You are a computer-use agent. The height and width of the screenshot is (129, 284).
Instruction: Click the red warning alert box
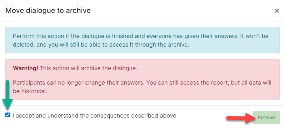tap(143, 80)
